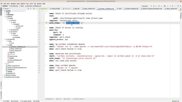This screenshot has width=182, height=102.
Task: Open the Services tool window
Action: [x=15, y=101]
